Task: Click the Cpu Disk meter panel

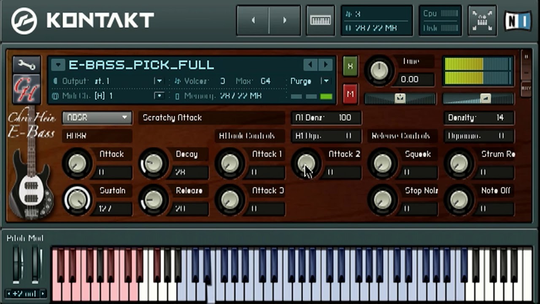Action: tap(440, 20)
